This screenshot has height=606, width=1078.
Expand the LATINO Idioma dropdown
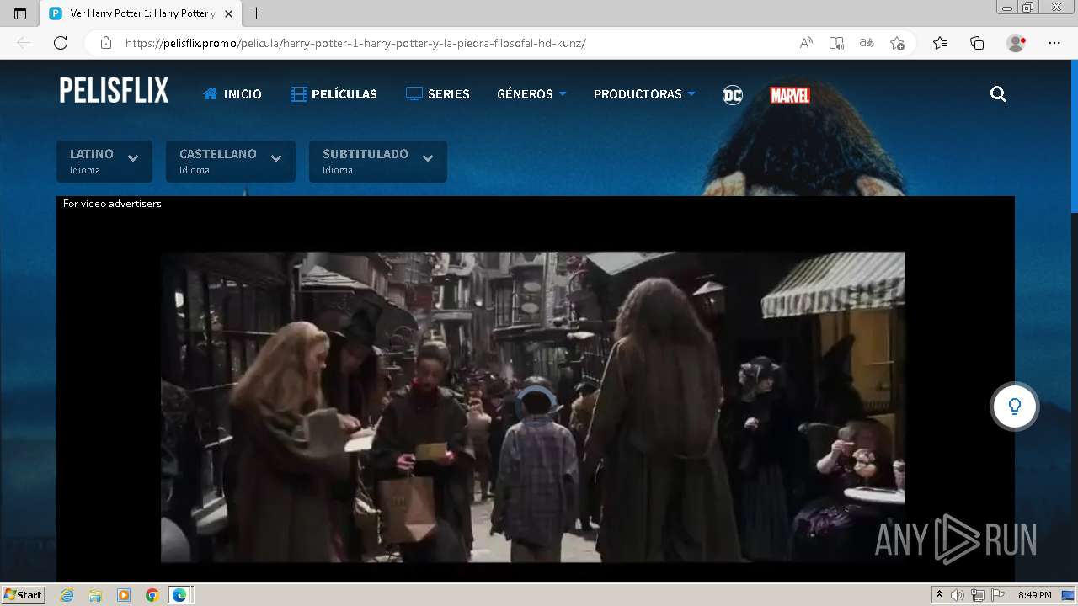pos(104,162)
